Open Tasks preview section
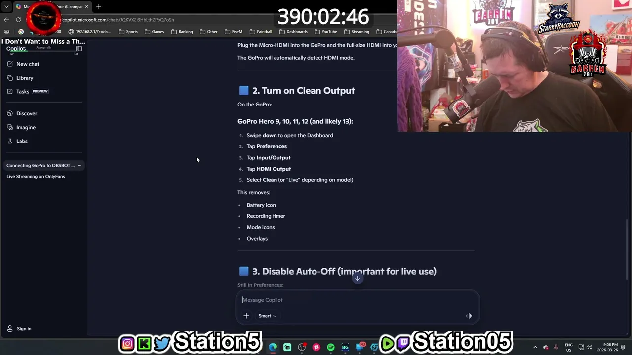Viewport: 632px width, 355px height. (x=28, y=91)
